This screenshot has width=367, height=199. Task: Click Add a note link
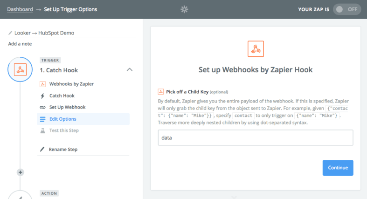[20, 44]
